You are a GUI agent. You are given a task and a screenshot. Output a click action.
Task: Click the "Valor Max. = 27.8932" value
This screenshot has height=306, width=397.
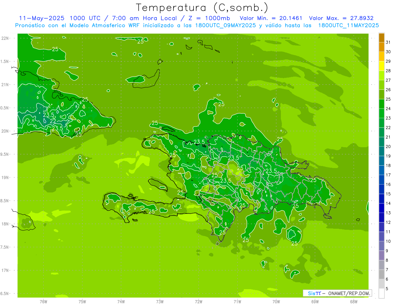point(341,18)
